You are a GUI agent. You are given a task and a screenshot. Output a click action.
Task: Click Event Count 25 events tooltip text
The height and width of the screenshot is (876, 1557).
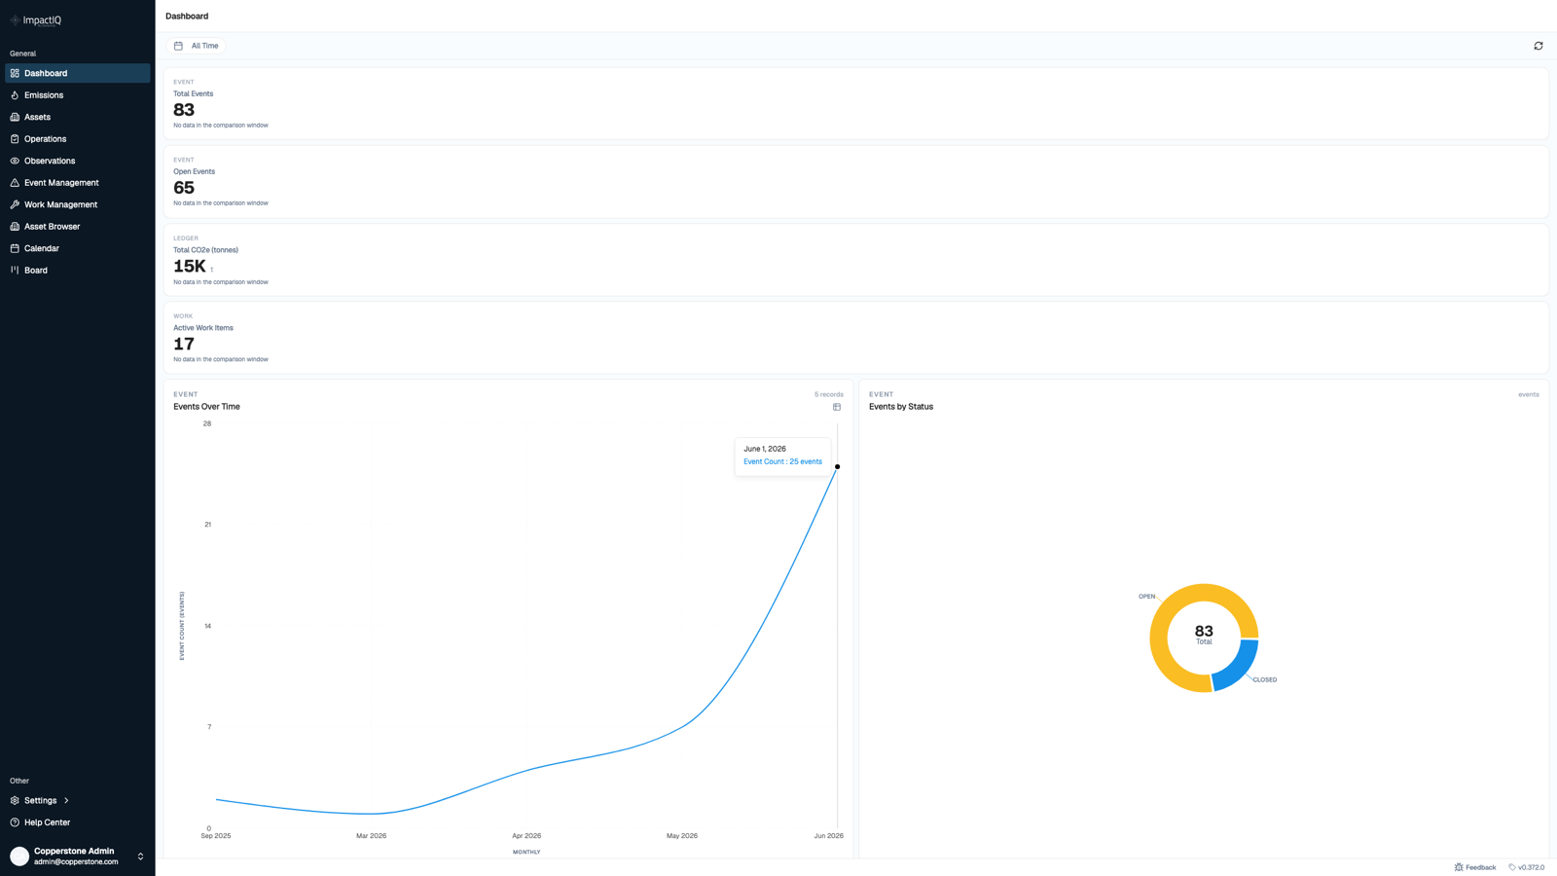(x=782, y=461)
